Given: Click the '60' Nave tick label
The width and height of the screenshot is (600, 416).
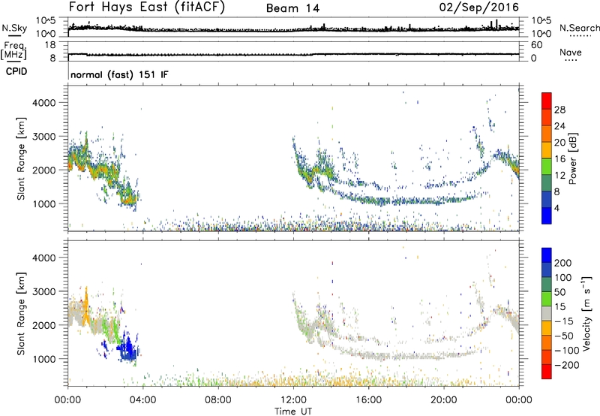Looking at the screenshot, I should [536, 45].
